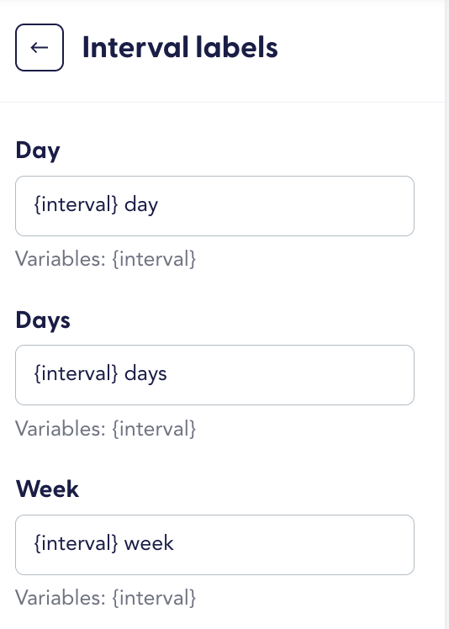Click '{interval}' text inside the Days input
Screen dimensions: 449x629
point(76,374)
